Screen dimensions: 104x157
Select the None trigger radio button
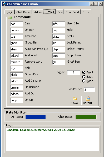coord(84,81)
